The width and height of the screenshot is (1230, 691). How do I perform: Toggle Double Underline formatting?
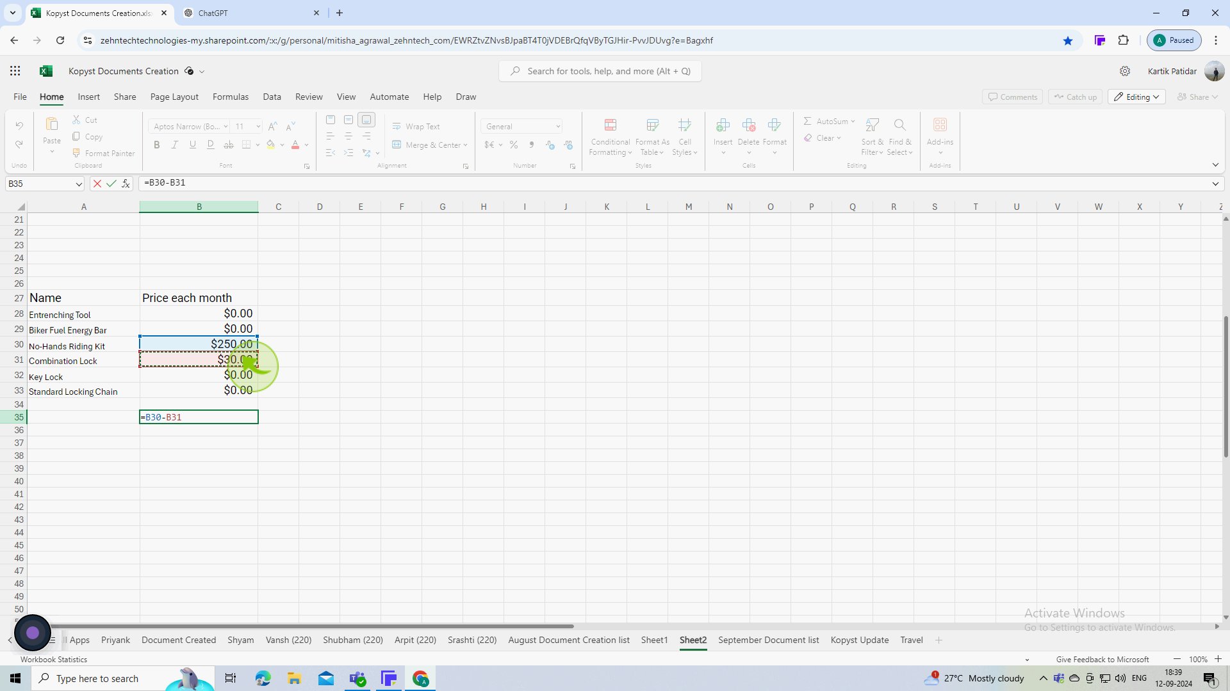coord(211,145)
